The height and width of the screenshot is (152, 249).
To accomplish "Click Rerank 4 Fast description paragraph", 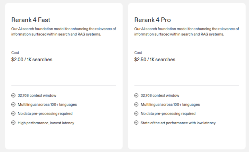I will click(x=63, y=31).
